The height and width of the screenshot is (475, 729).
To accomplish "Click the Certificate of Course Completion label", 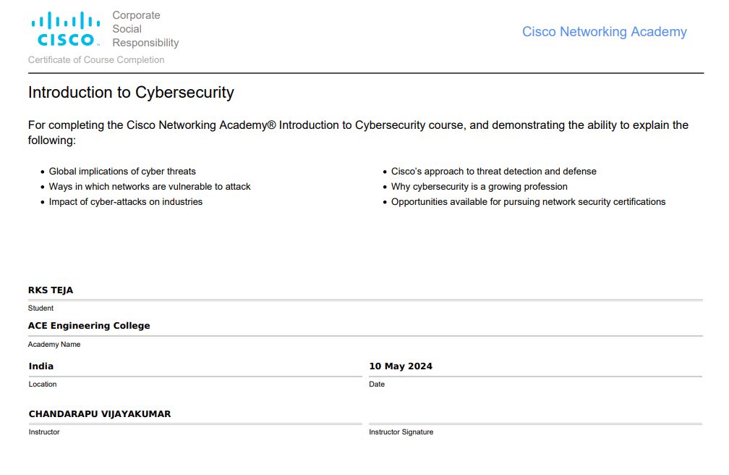I will point(96,59).
